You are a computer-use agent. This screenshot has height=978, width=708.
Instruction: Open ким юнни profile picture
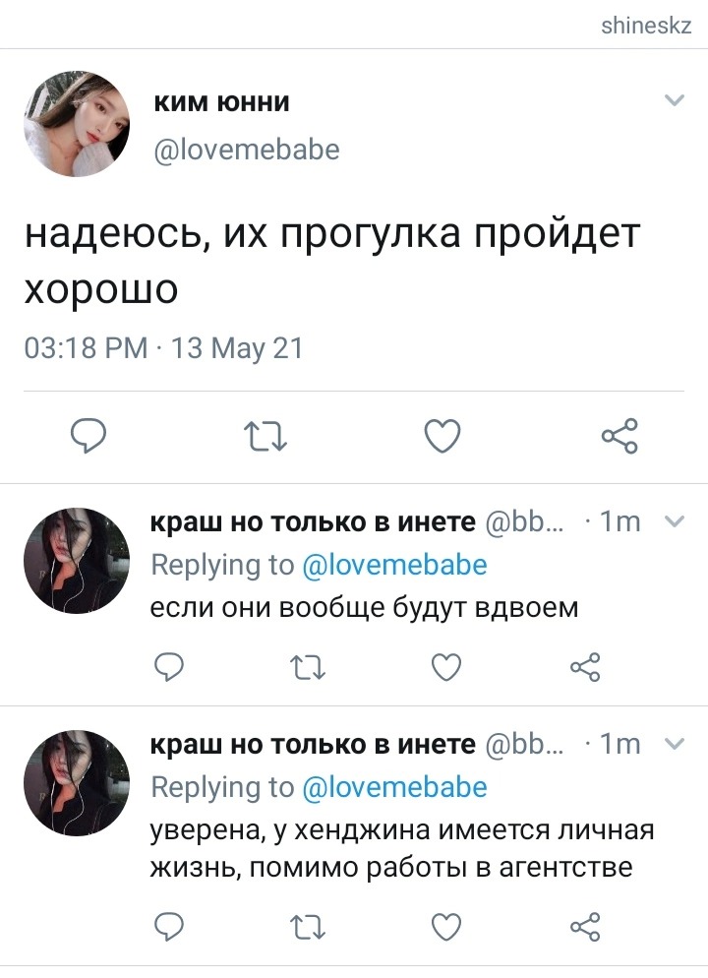pos(77,124)
